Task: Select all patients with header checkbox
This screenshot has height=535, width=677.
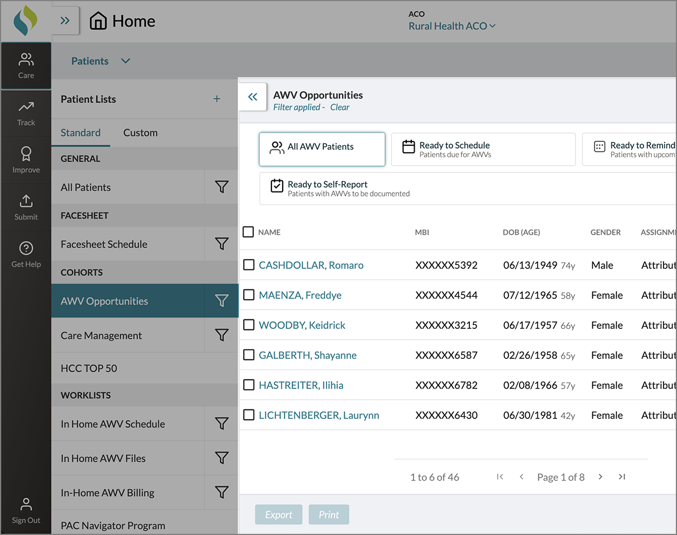Action: click(248, 232)
